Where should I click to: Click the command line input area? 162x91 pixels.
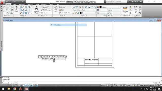77,83
